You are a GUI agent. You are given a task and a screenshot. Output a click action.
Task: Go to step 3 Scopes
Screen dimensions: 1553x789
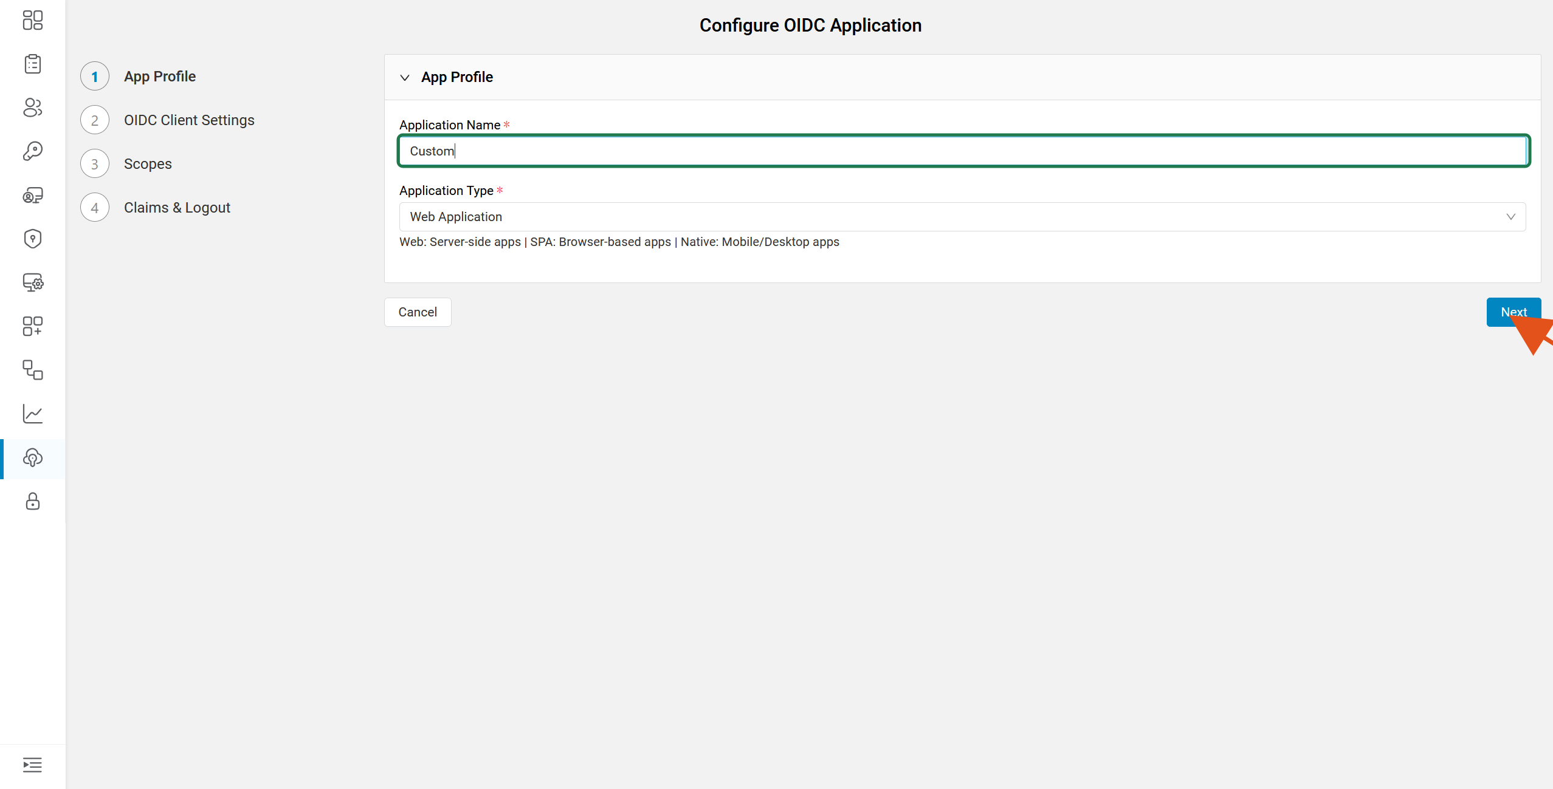pos(126,164)
